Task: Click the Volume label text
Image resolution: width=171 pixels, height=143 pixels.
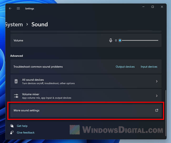Action: tap(18, 40)
